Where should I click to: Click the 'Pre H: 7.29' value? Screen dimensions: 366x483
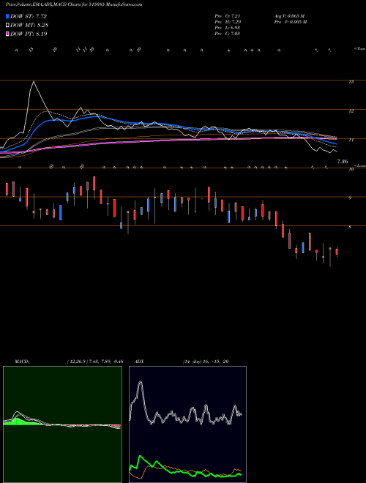pos(228,22)
